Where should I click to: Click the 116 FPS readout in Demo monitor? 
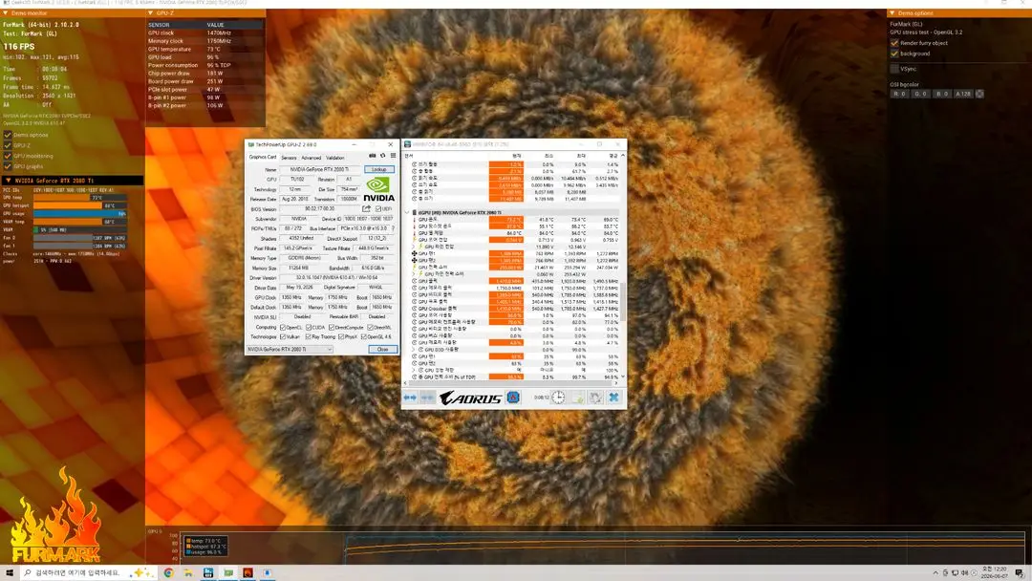pos(19,47)
